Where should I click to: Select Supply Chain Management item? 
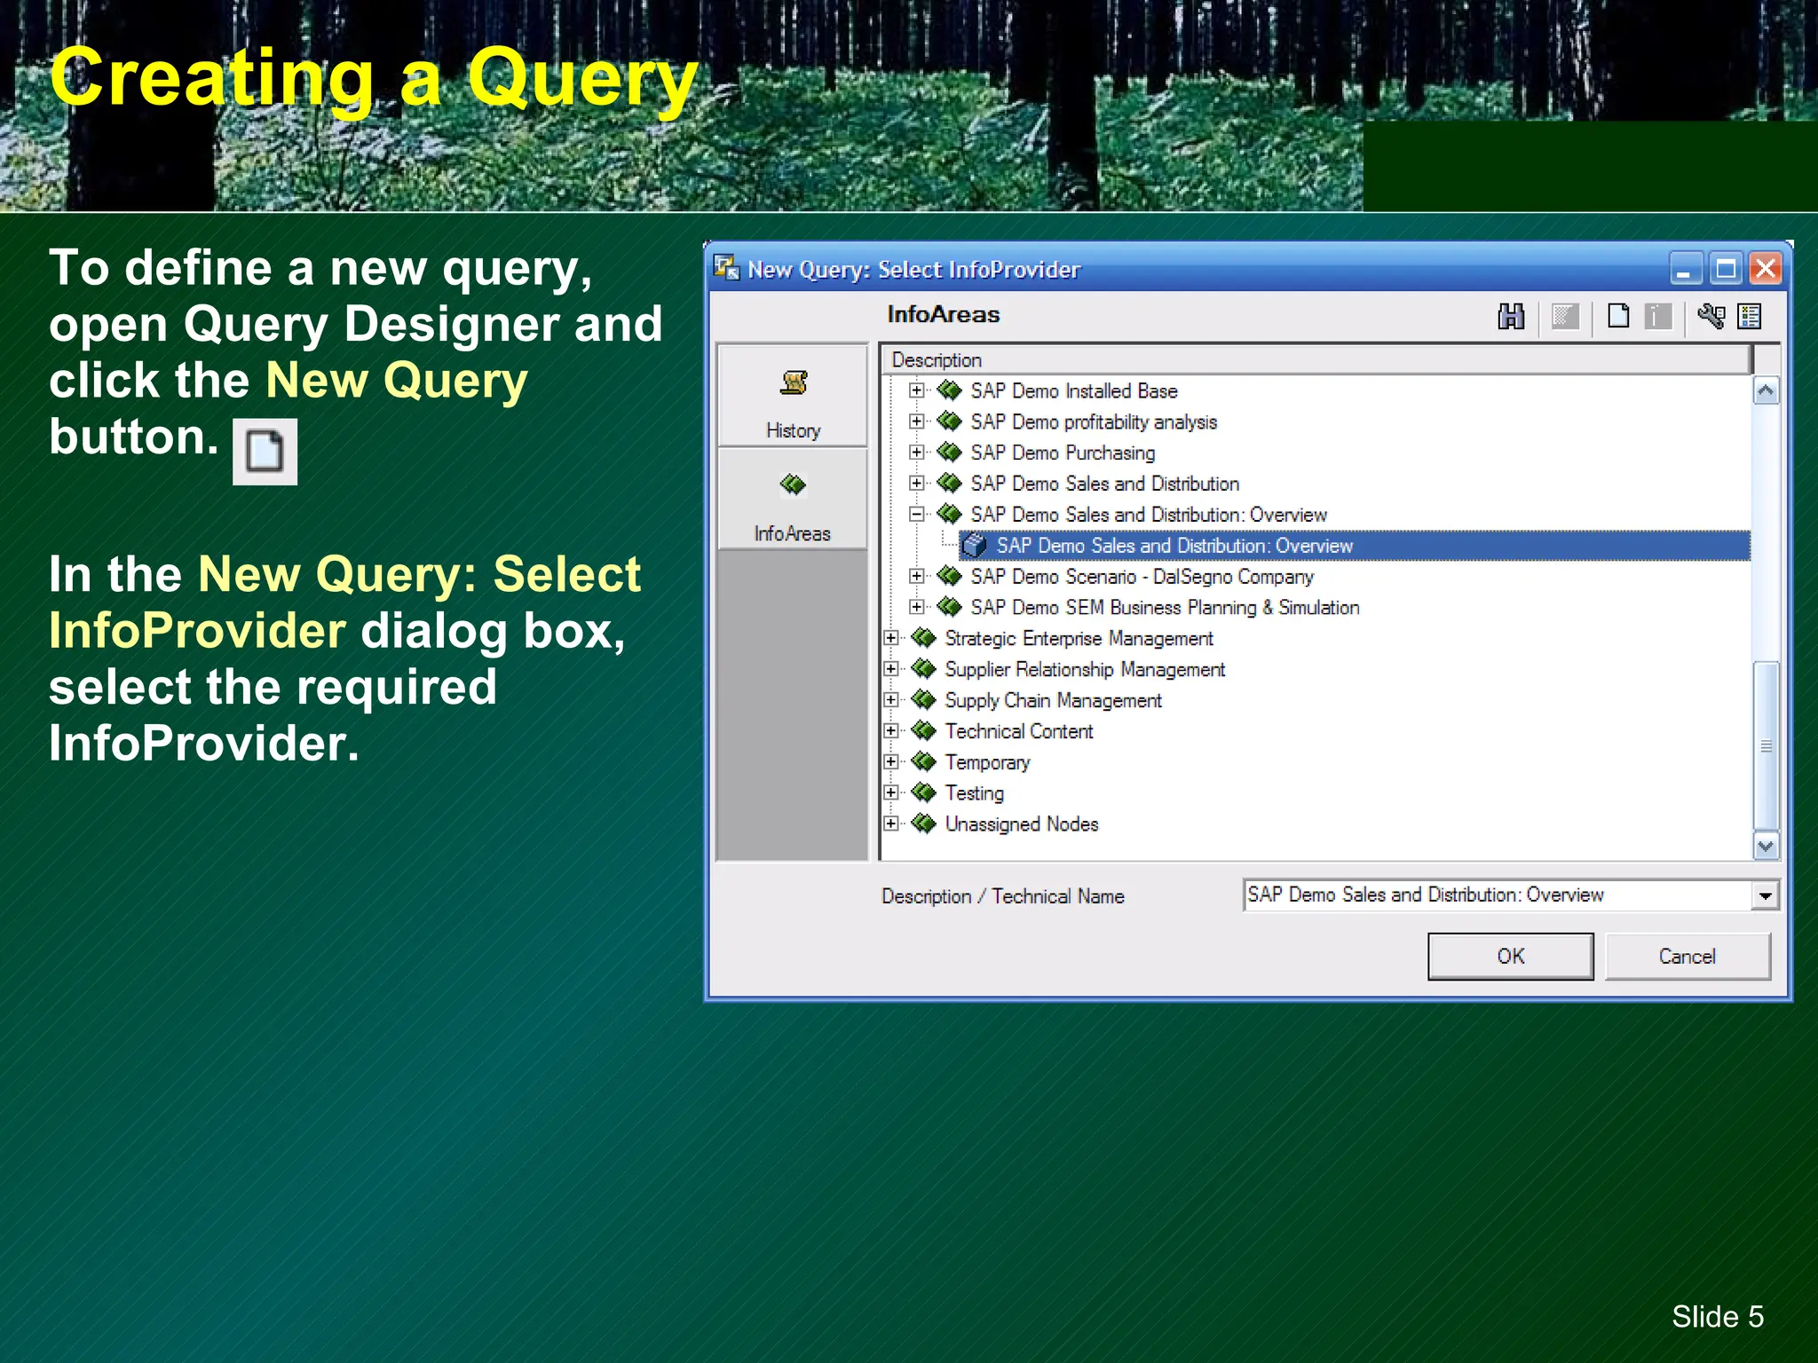1053,700
